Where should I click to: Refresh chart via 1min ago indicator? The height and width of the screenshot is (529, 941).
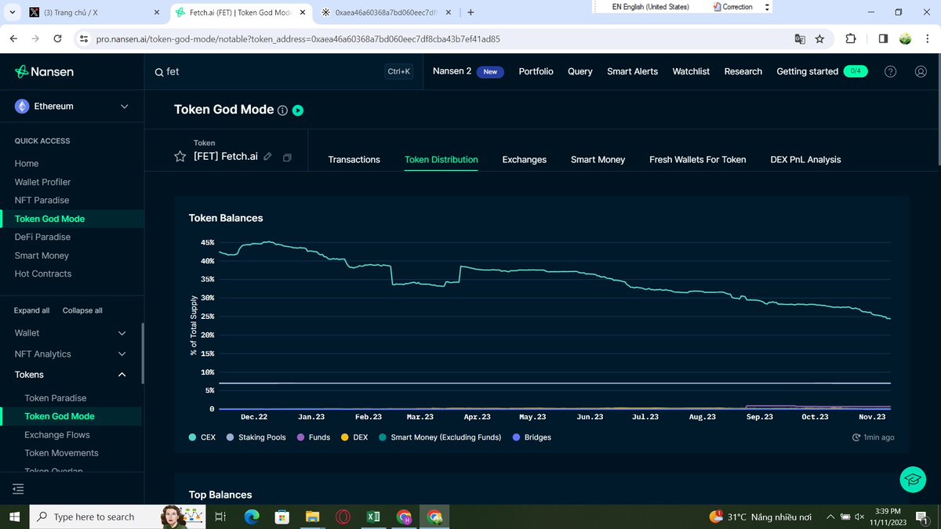click(x=873, y=437)
